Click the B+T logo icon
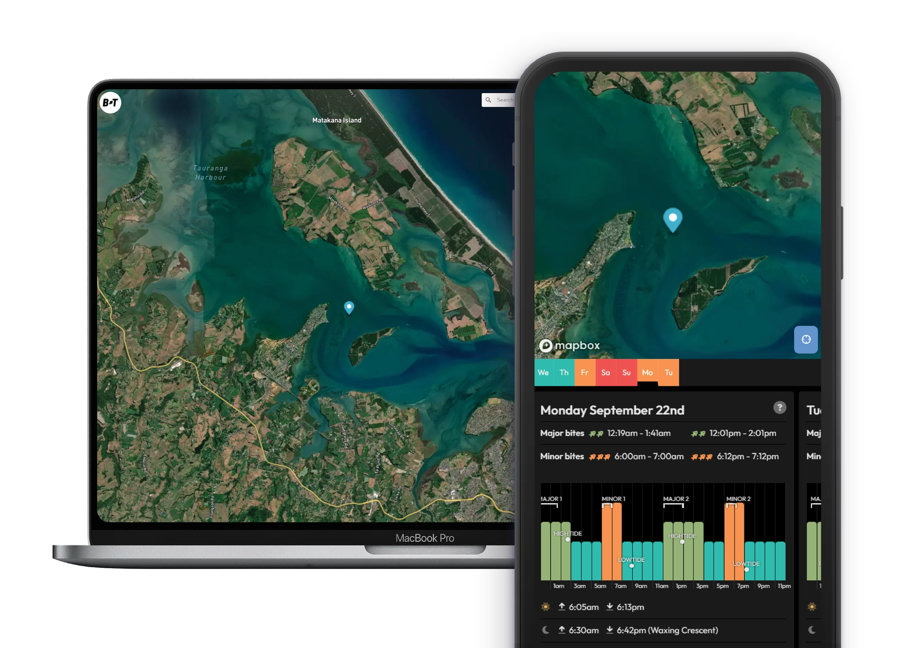Image resolution: width=916 pixels, height=648 pixels. 110,103
